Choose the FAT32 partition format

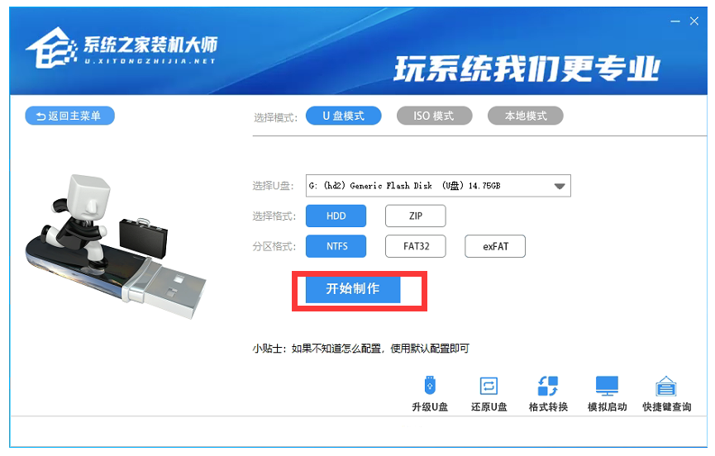[x=416, y=246]
